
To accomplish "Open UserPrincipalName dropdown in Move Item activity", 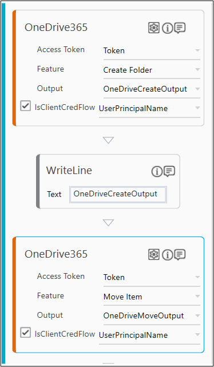I will tap(150, 335).
